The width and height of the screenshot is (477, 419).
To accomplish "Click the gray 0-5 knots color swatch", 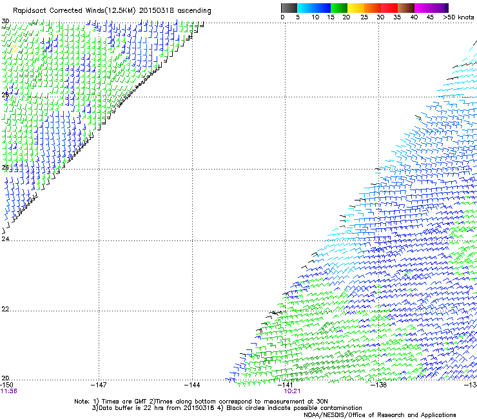I will (x=289, y=8).
